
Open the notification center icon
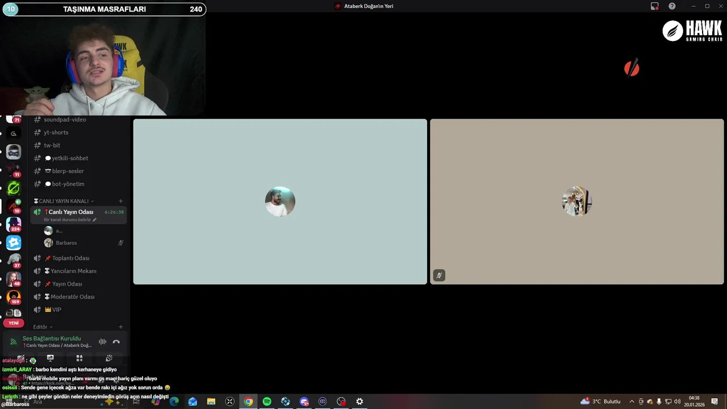[x=715, y=402]
